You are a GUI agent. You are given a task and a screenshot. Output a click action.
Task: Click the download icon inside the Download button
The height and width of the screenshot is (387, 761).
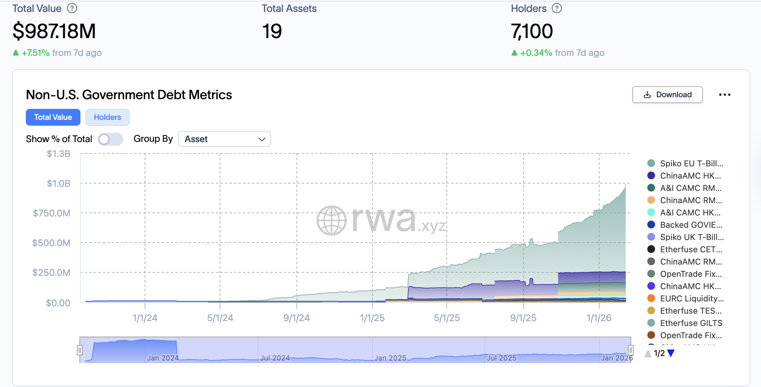[x=647, y=94]
